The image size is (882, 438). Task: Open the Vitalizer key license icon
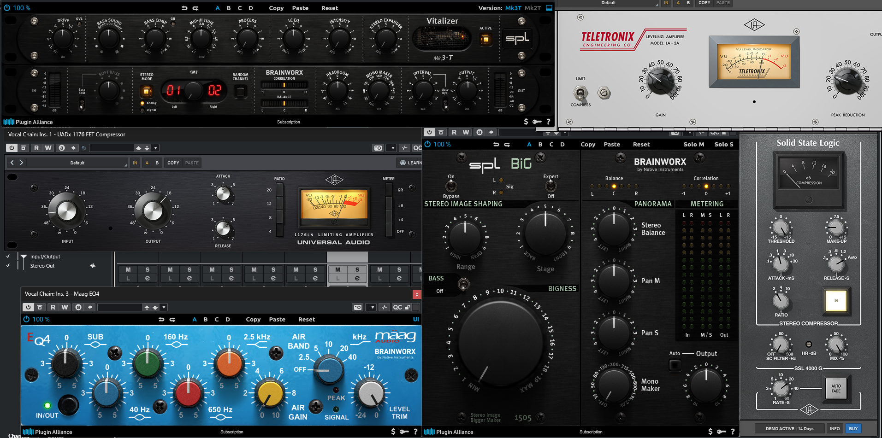point(537,122)
